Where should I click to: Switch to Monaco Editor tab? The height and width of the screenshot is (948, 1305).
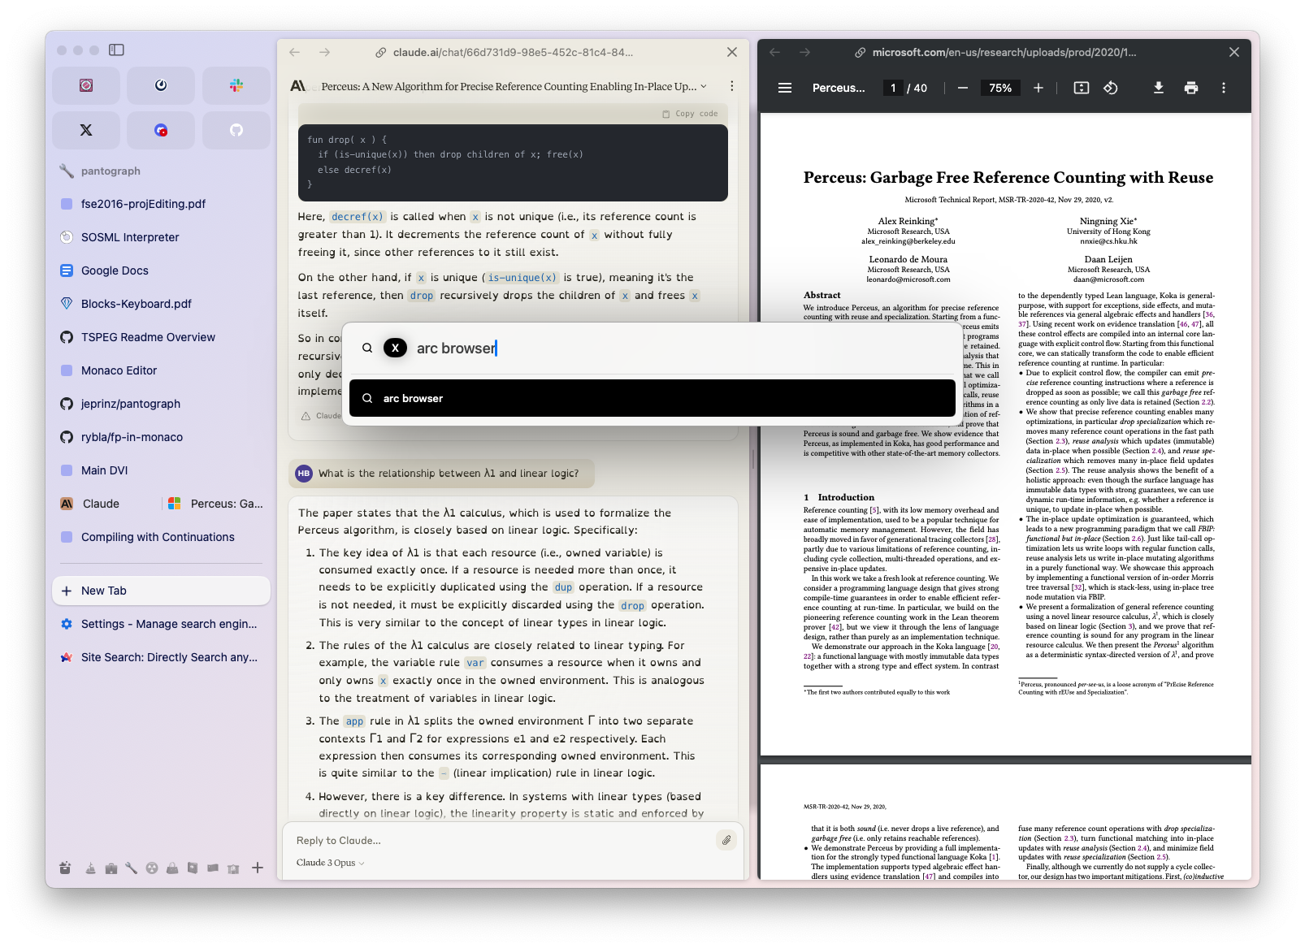click(x=161, y=370)
